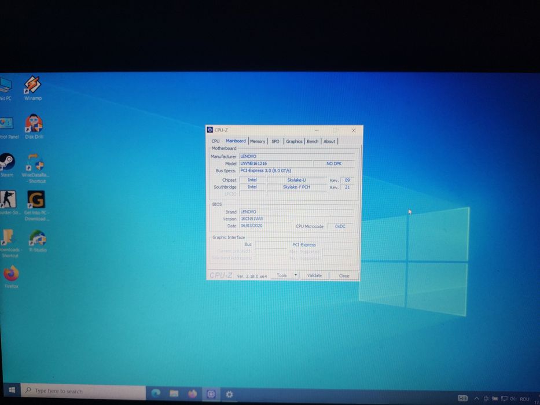The height and width of the screenshot is (405, 540).
Task: Open the Disk Drill desktop icon
Action: tap(34, 126)
